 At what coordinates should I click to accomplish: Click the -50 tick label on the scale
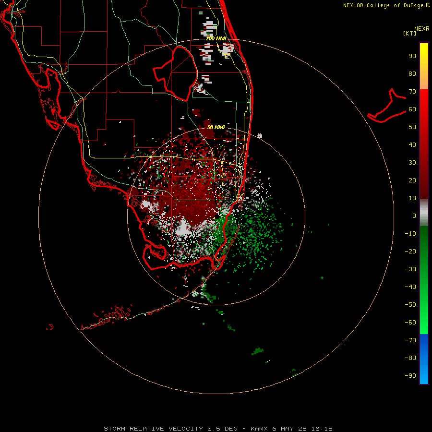pyautogui.click(x=410, y=305)
